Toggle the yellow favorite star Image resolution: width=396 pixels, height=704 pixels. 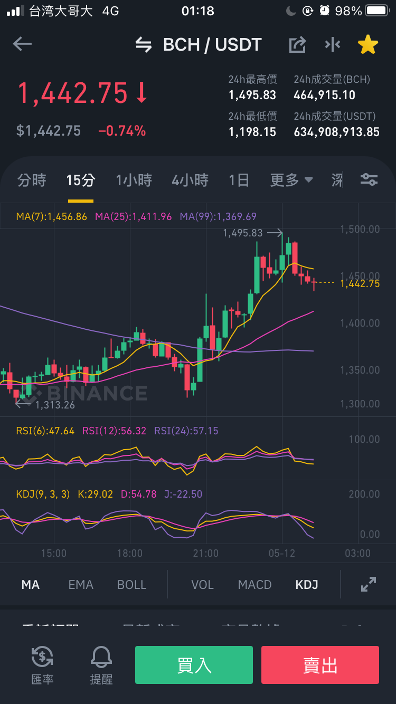368,45
